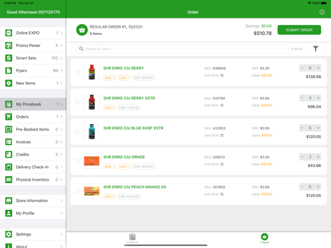Decrease quantity of BERRY XSTR item
This screenshot has width=331, height=248.
[302, 98]
